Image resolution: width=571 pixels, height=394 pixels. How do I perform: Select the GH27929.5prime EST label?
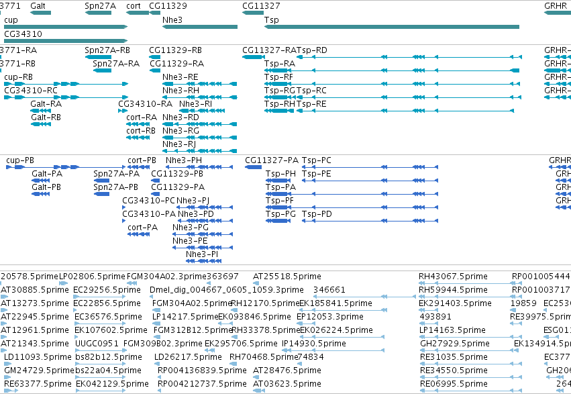(x=455, y=344)
